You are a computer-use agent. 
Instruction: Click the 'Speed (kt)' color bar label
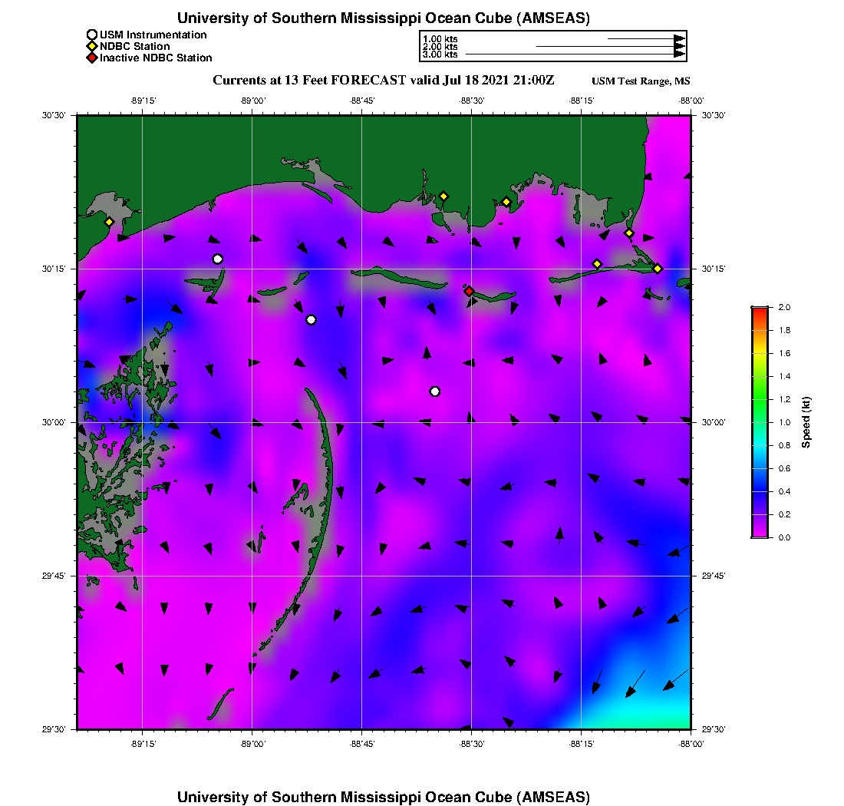click(x=806, y=422)
